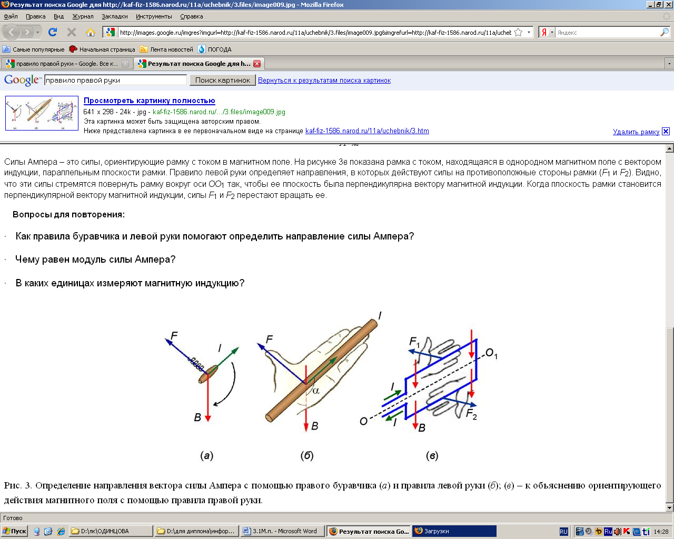This screenshot has width=674, height=539.
Task: Click the Stop loading X icon
Action: click(x=72, y=32)
